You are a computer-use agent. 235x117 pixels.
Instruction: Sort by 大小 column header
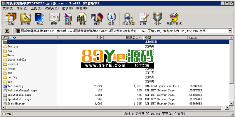coord(80,38)
